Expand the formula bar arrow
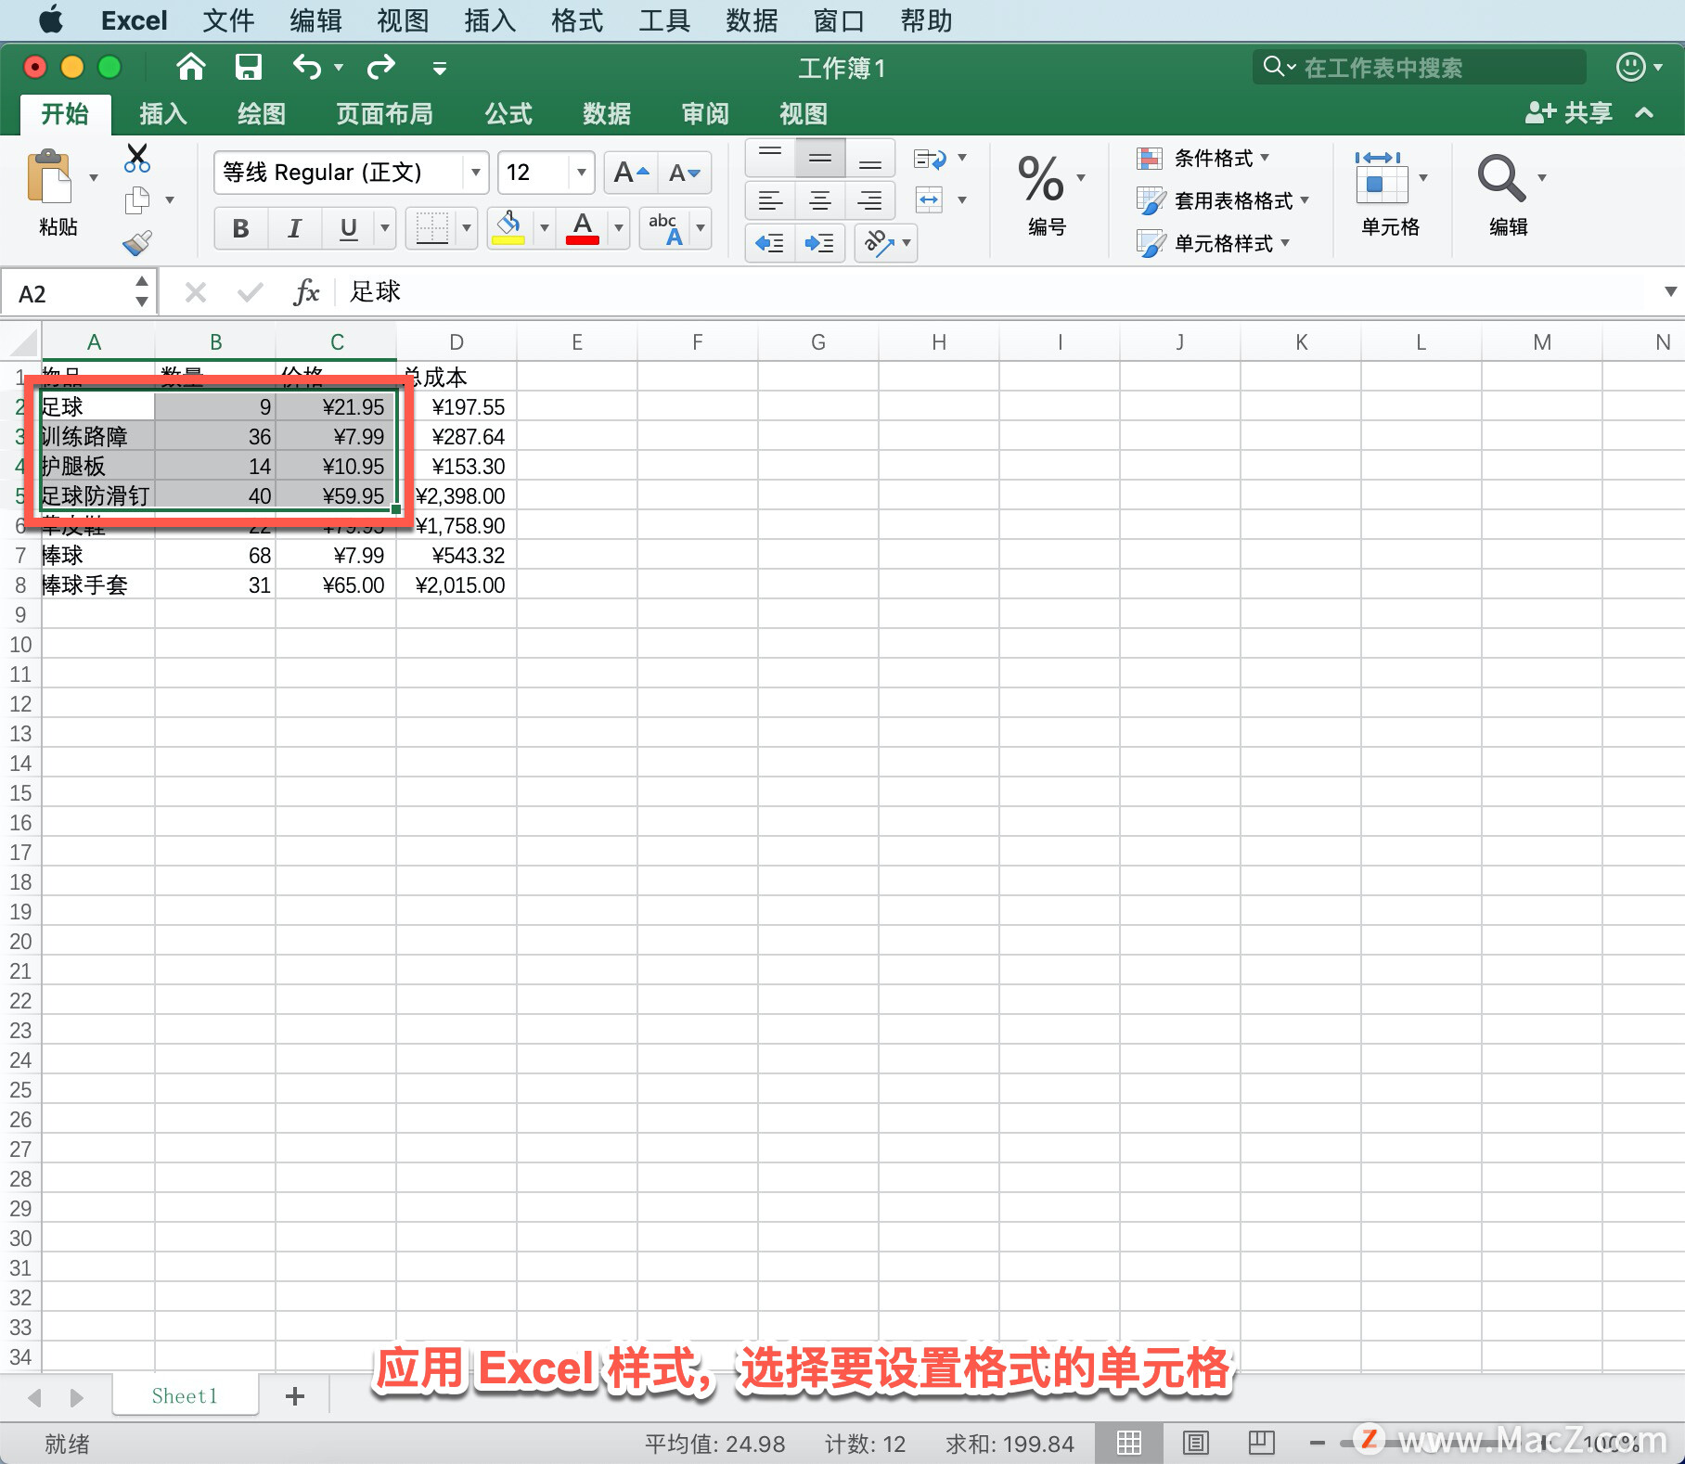 (x=1670, y=292)
